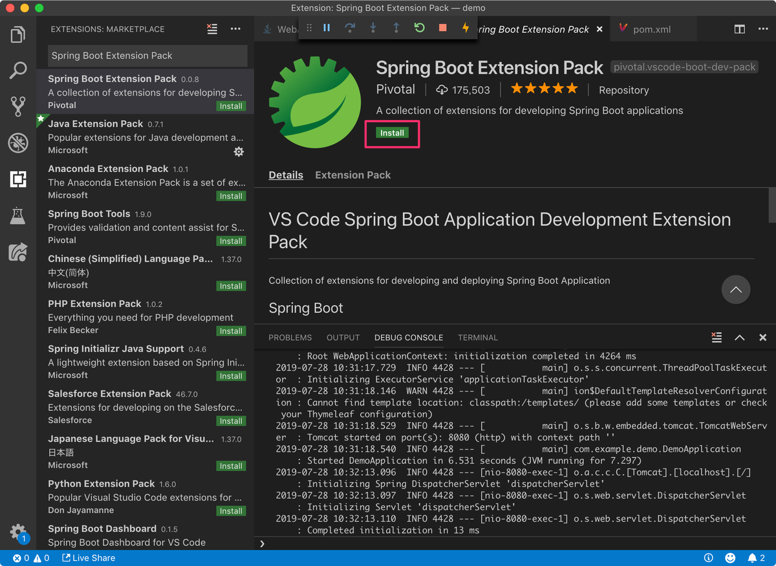
Task: Install the PHP Extension Pack
Action: 231,331
